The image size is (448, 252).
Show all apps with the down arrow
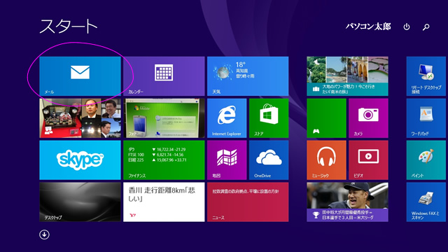pos(44,234)
